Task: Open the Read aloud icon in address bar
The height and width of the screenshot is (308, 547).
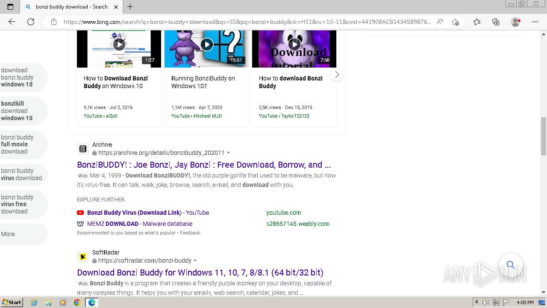Action: pyautogui.click(x=440, y=22)
